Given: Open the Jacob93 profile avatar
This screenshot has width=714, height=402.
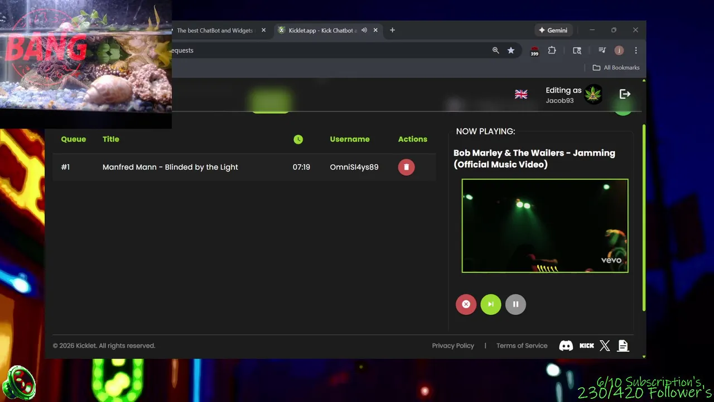Looking at the screenshot, I should (x=593, y=94).
